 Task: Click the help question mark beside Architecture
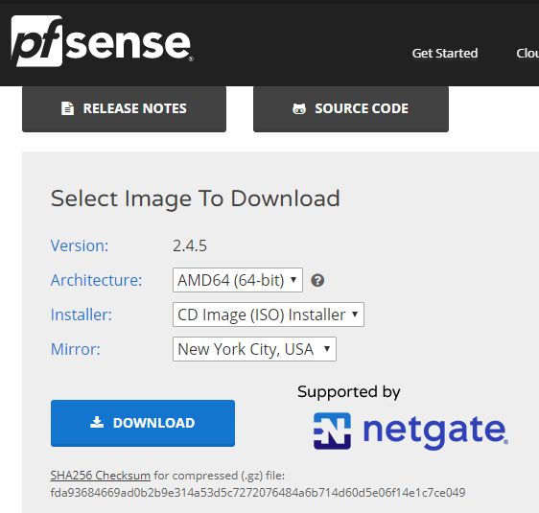point(317,280)
